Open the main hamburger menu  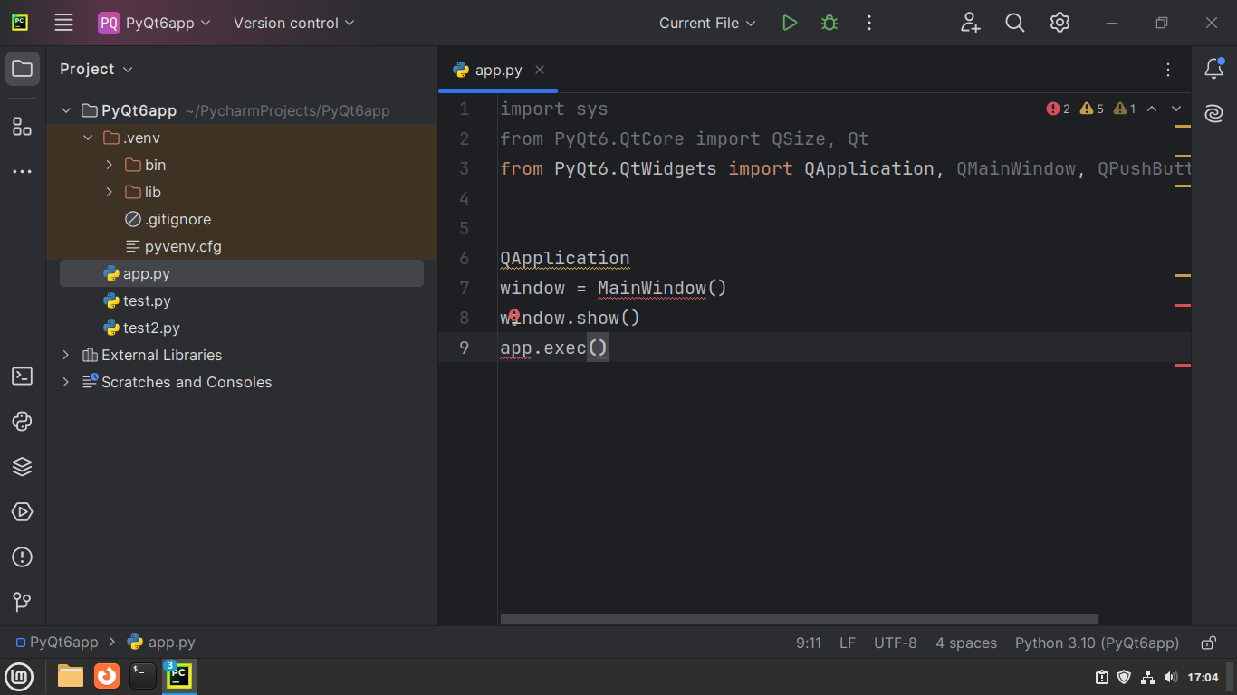(63, 23)
